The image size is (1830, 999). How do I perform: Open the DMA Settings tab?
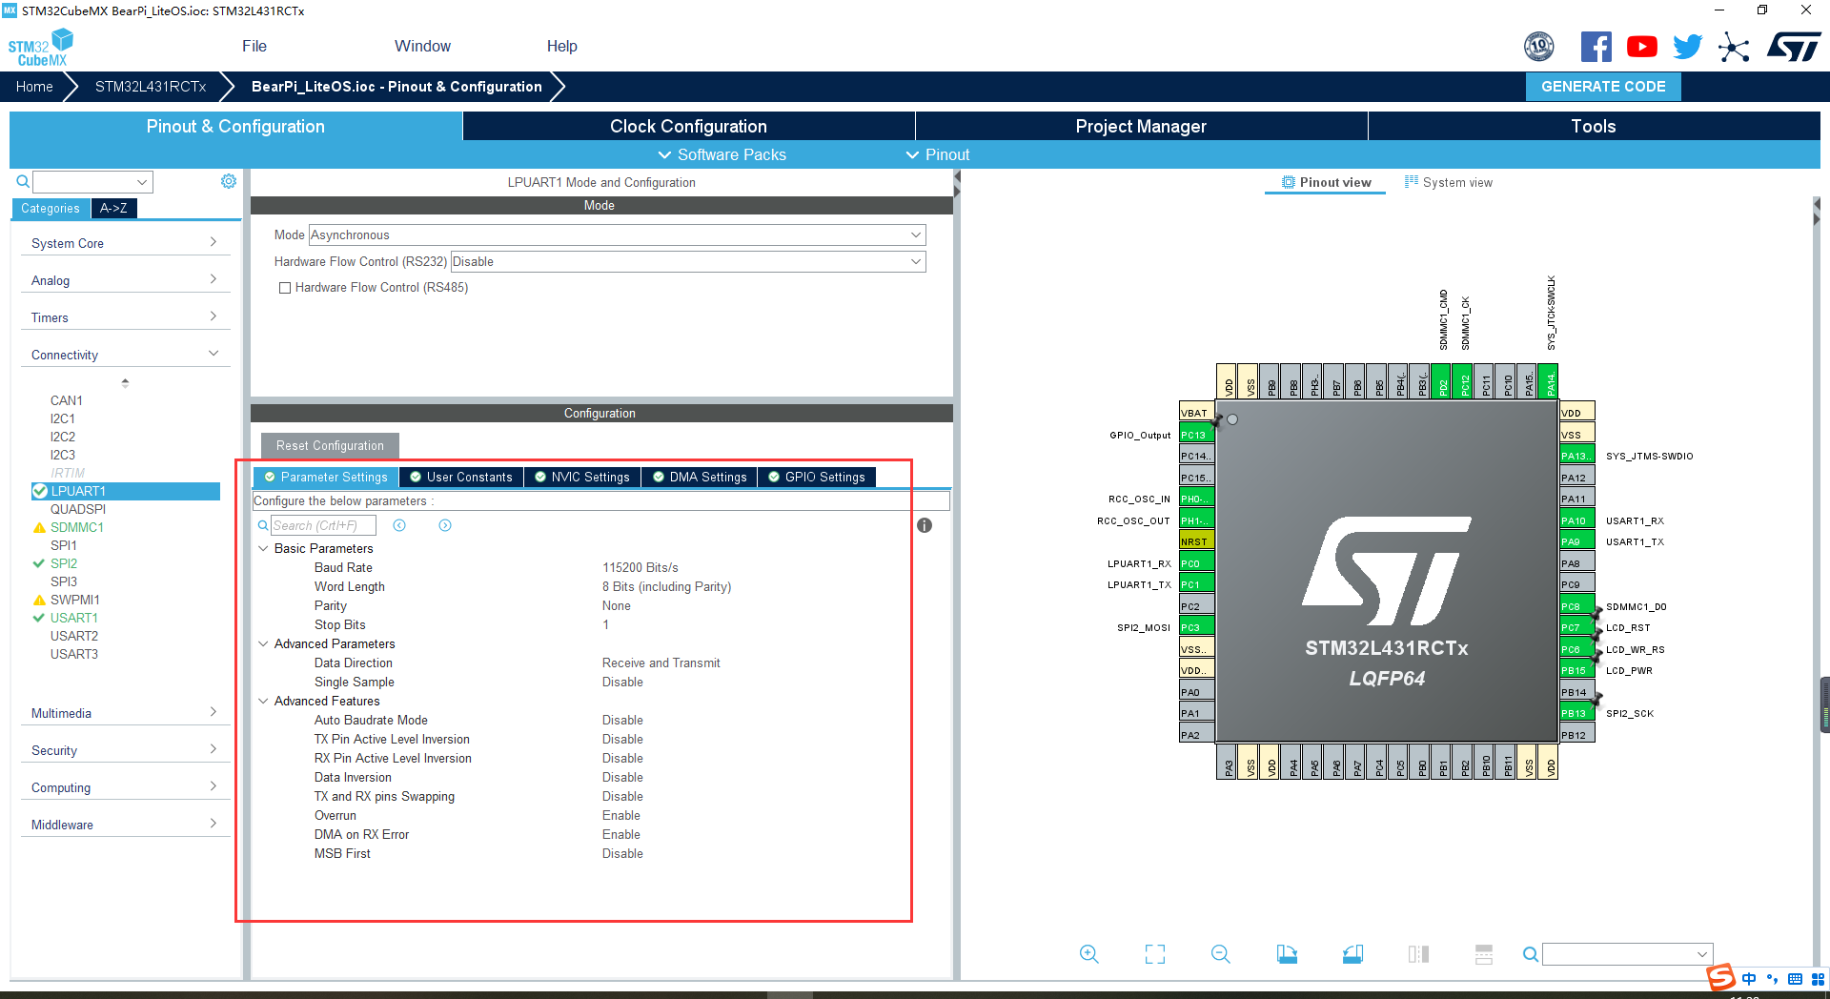(700, 477)
